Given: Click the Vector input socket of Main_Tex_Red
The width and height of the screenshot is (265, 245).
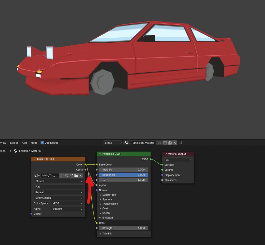Looking at the screenshot, I should click(31, 214).
